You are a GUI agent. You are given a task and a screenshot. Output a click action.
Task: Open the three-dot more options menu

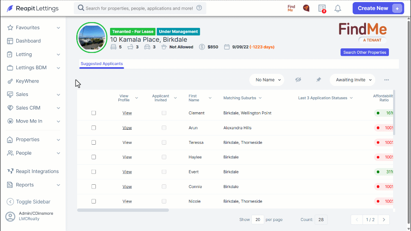click(386, 80)
